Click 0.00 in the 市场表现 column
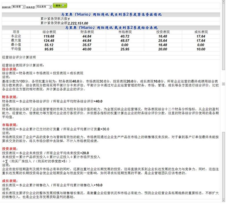Image resolution: width=226 pixels, height=206 pixels. tap(125, 45)
